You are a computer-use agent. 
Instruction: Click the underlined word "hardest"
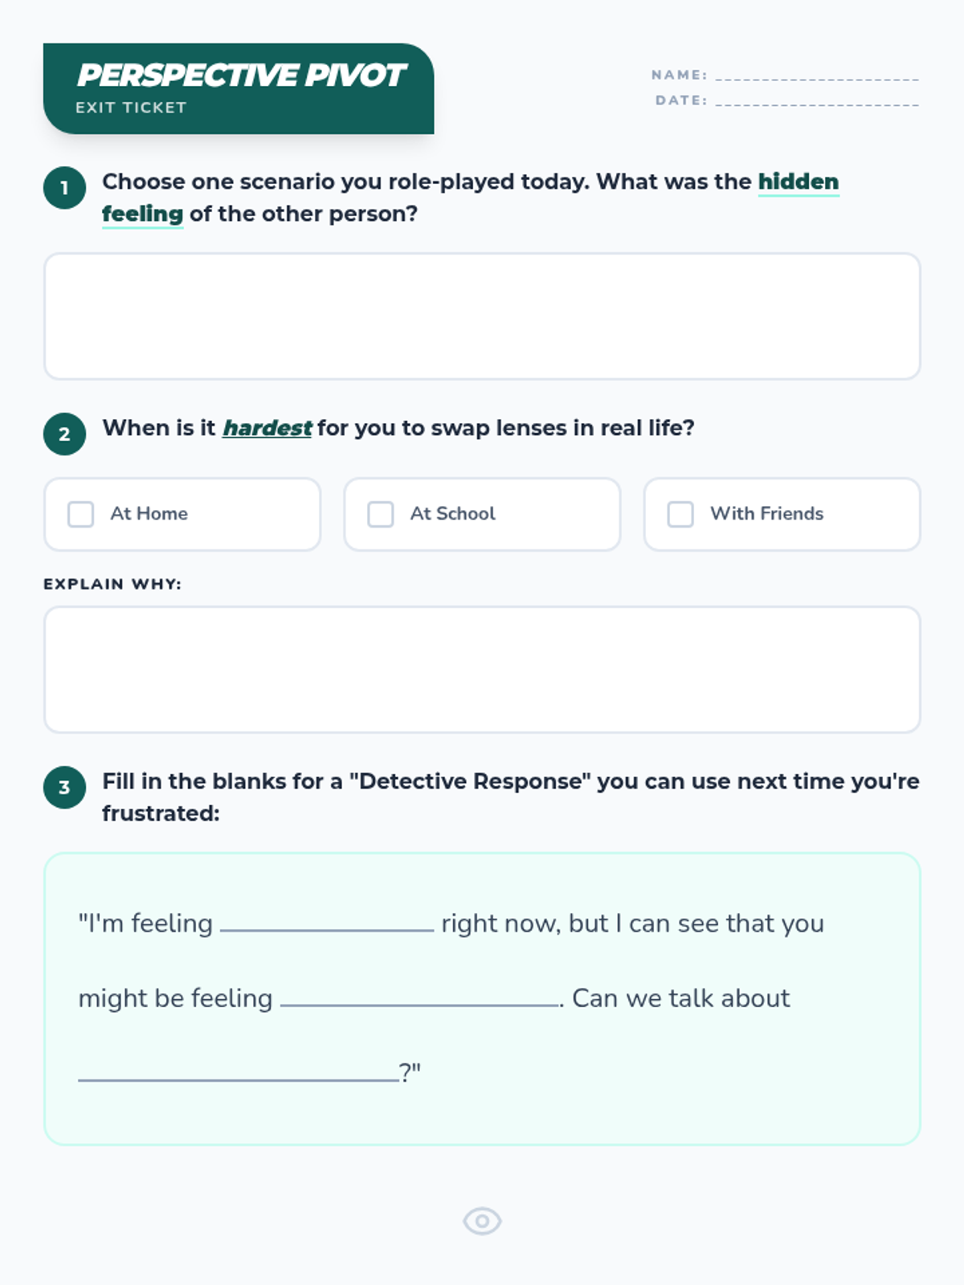pyautogui.click(x=267, y=428)
